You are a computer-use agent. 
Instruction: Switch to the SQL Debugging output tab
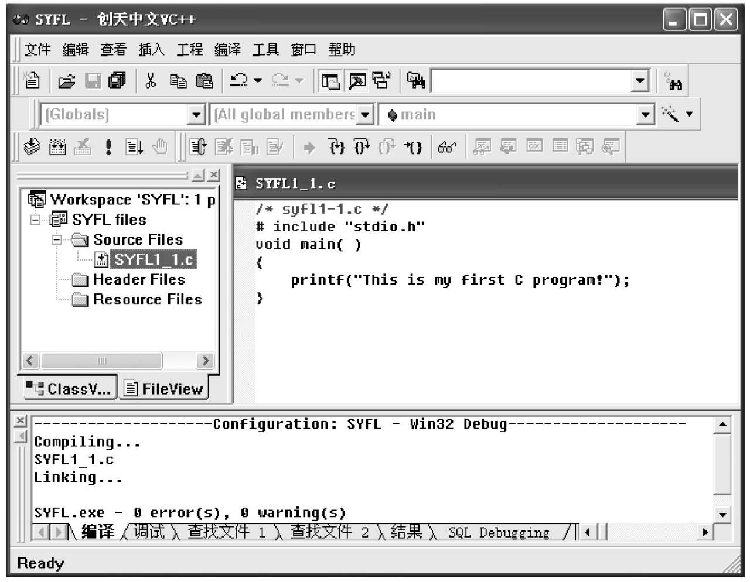(x=499, y=532)
